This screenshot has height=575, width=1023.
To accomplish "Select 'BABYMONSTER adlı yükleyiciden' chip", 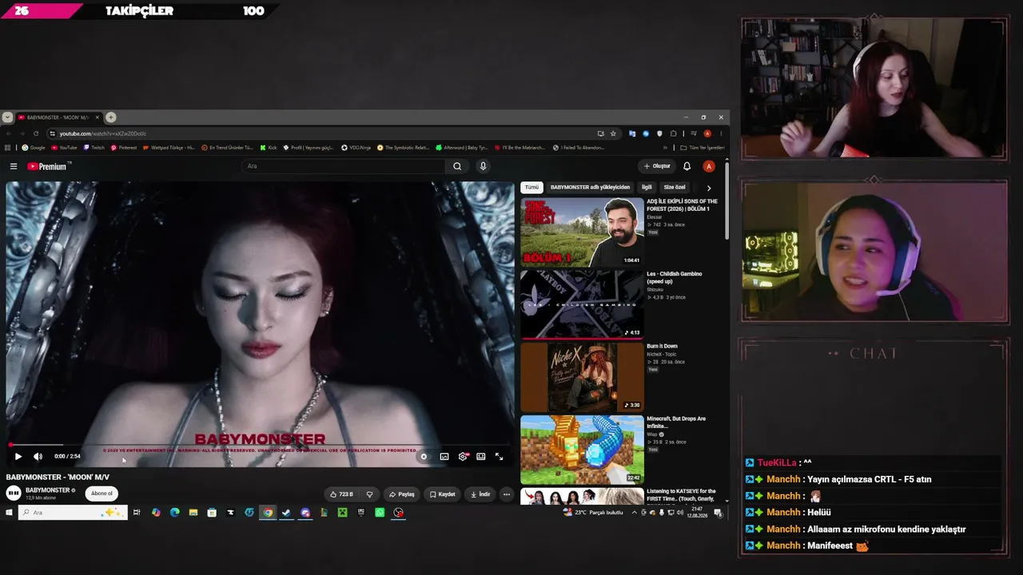I will pyautogui.click(x=590, y=188).
